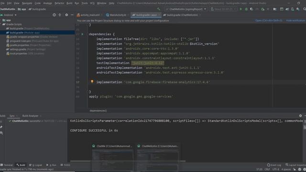Viewport: 306px width, 172px height.
Task: Open Build panel gear settings
Action: tap(300, 116)
